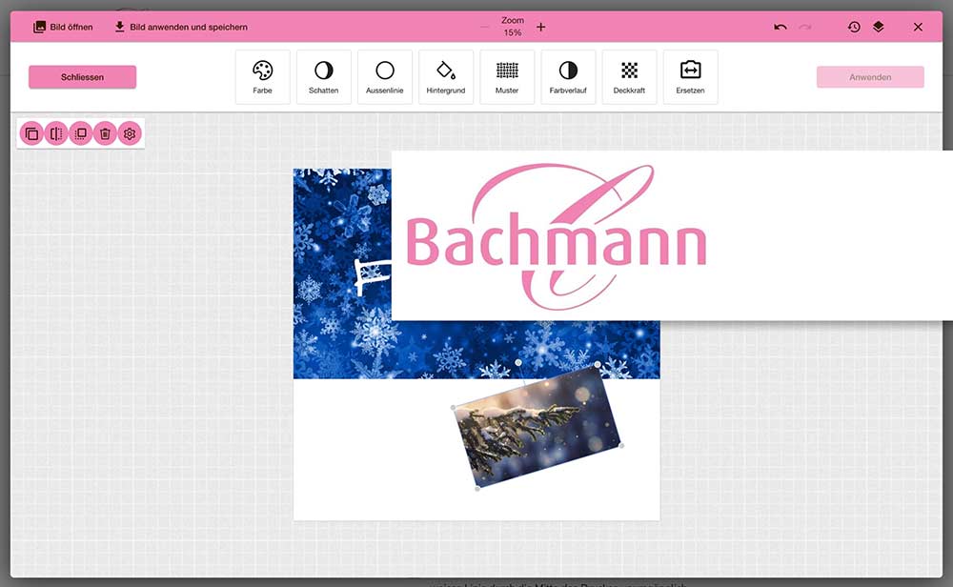The image size is (953, 587).
Task: Open object settings gear icon
Action: click(130, 133)
